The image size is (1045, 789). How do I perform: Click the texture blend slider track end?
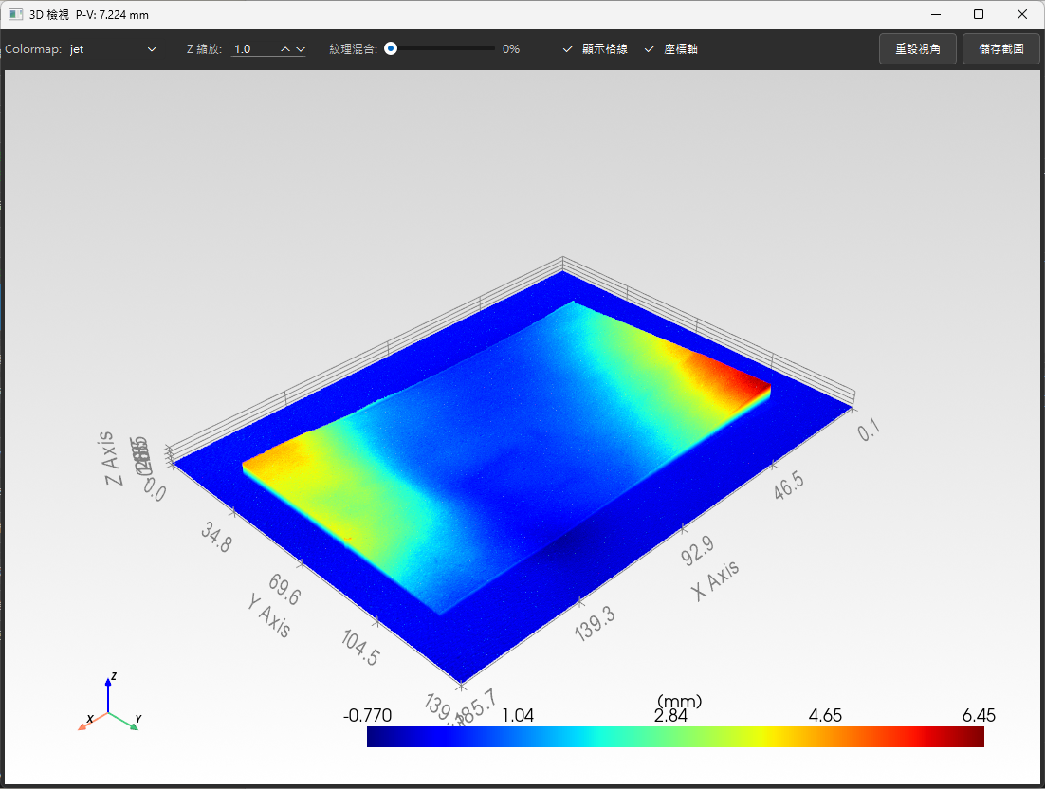pyautogui.click(x=492, y=48)
